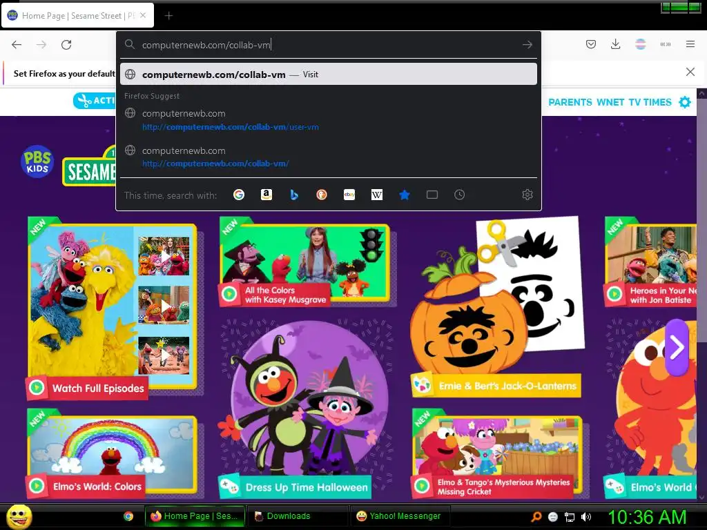Click the striped flag extension icon
707x530 pixels.
click(640, 44)
